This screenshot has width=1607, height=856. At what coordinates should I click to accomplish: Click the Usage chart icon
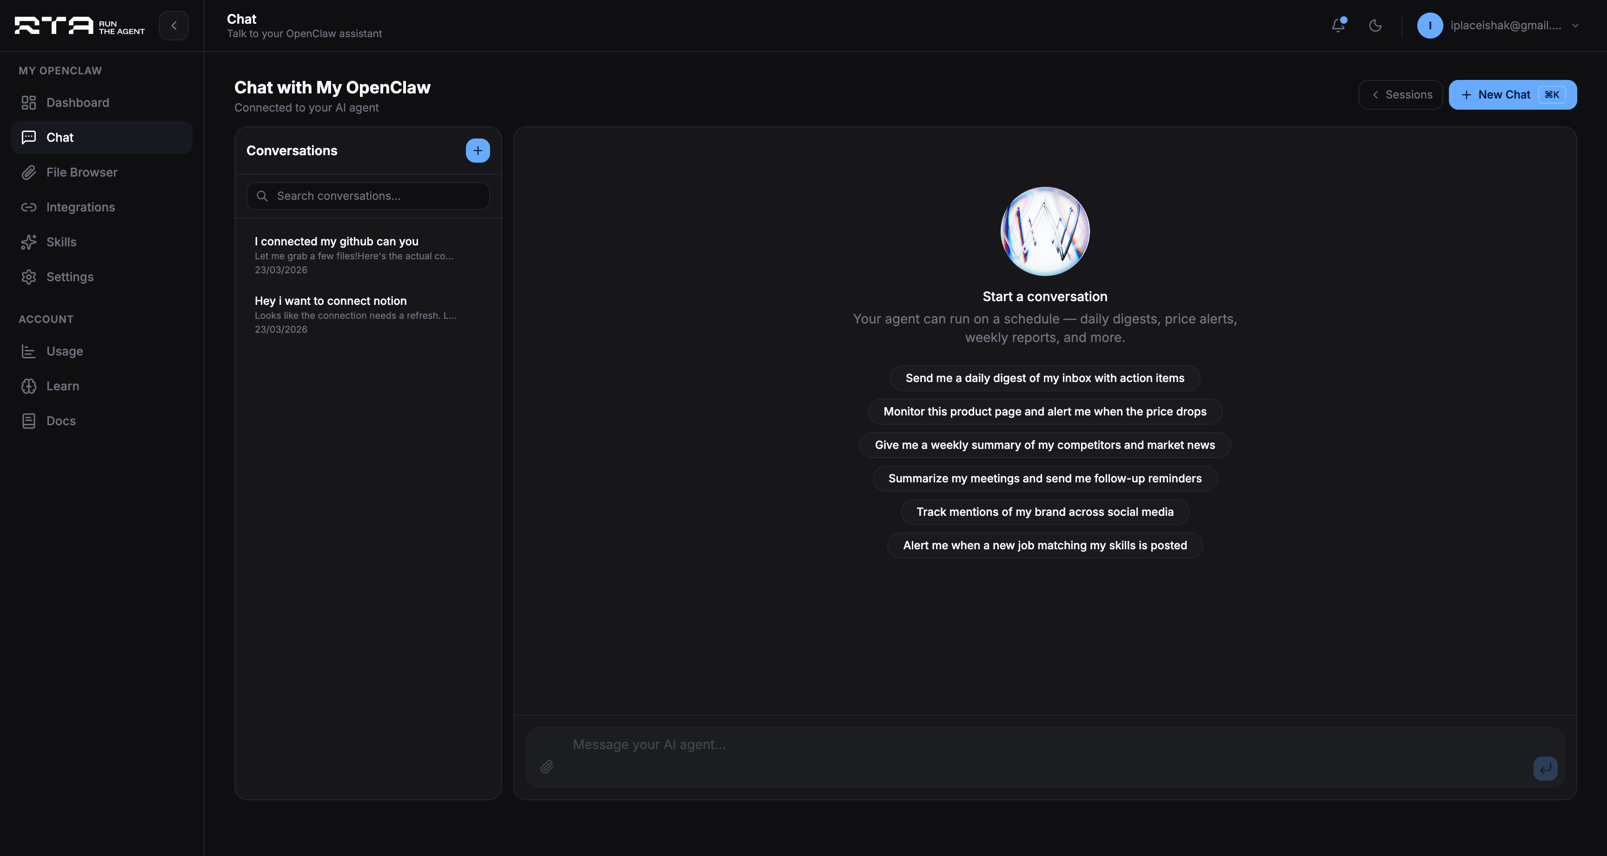29,351
